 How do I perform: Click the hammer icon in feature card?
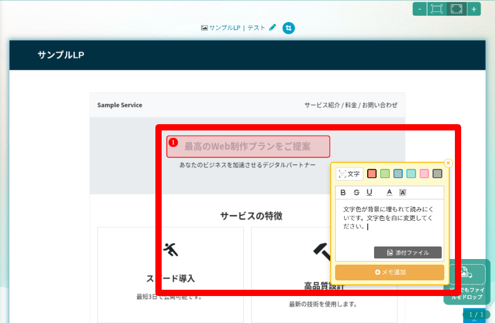click(x=321, y=252)
